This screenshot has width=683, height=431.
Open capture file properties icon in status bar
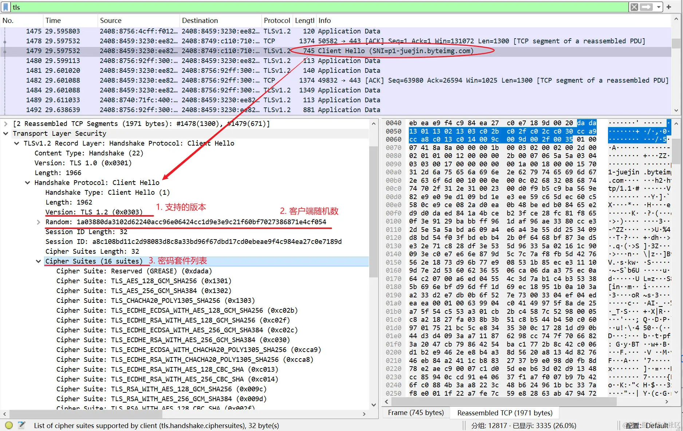[x=21, y=425]
